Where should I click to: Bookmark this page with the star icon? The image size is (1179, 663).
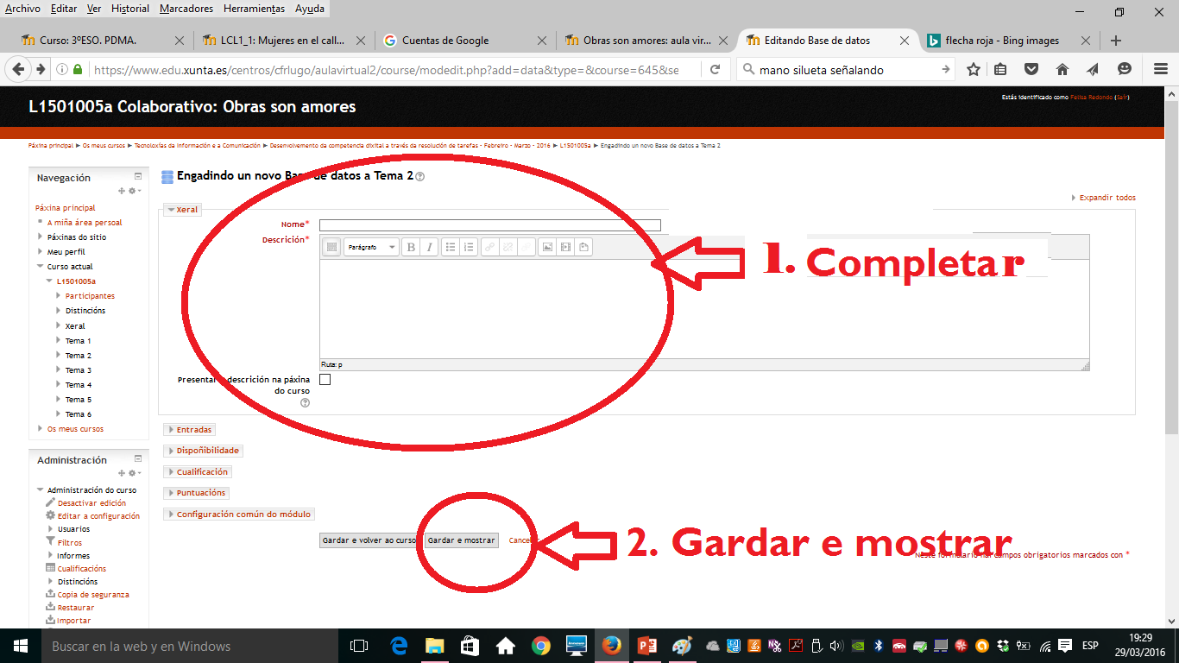974,70
